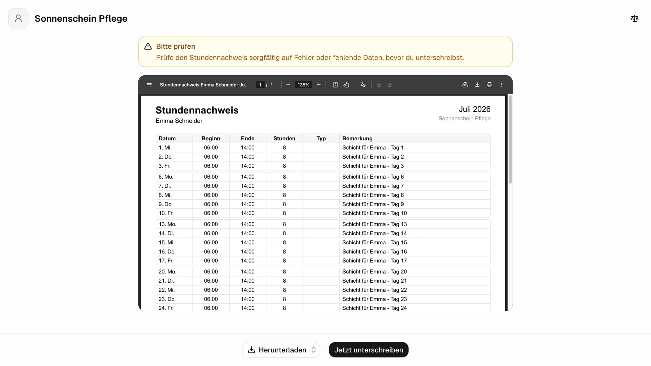This screenshot has width=651, height=366.
Task: Click the zoom in plus icon
Action: click(319, 85)
